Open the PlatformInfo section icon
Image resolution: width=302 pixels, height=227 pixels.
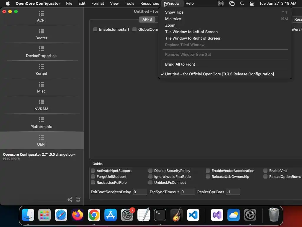point(41,120)
